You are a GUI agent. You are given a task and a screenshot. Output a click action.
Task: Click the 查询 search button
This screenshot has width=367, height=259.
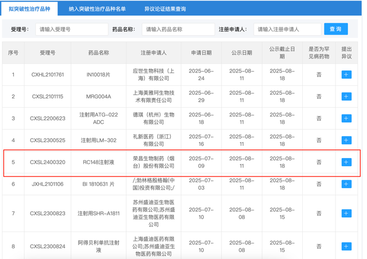coord(335,29)
